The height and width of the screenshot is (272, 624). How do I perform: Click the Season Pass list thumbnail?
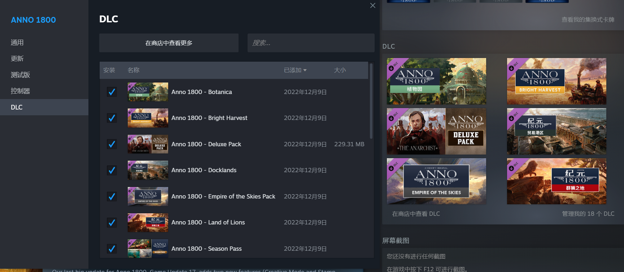point(148,249)
